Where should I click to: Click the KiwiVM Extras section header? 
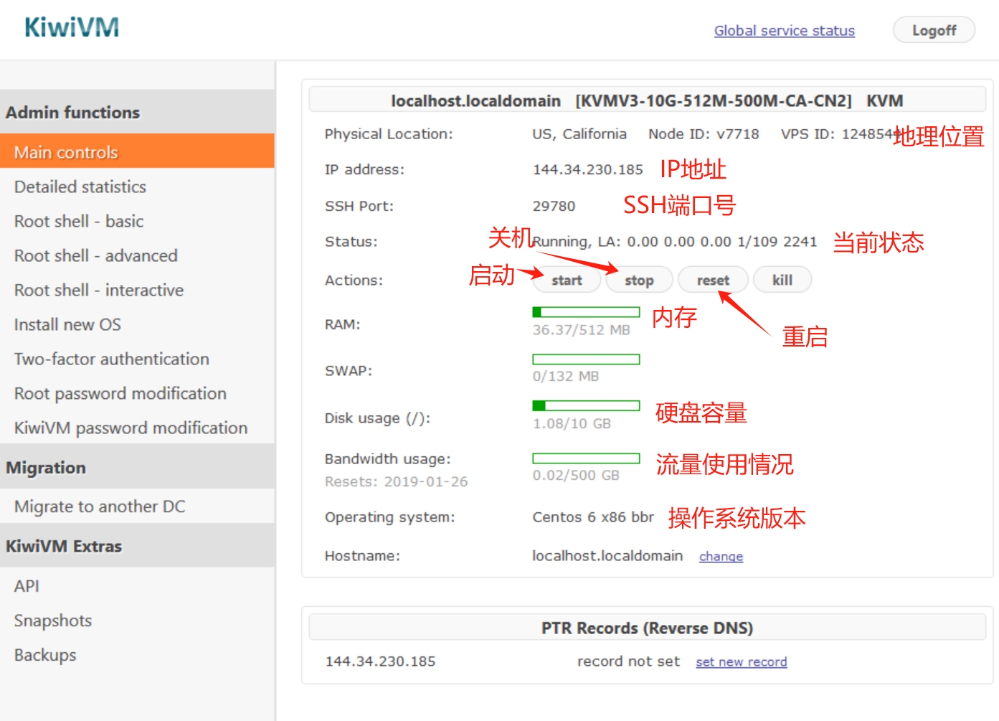[x=137, y=546]
